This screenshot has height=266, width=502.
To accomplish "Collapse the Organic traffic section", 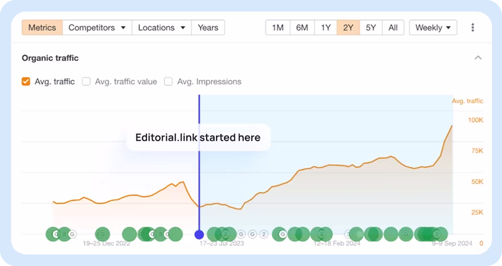I will coord(478,58).
